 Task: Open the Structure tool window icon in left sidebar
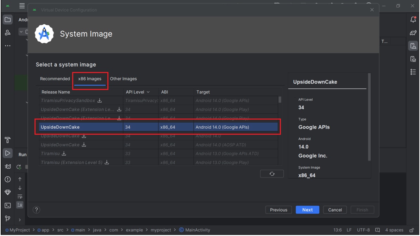point(7,33)
